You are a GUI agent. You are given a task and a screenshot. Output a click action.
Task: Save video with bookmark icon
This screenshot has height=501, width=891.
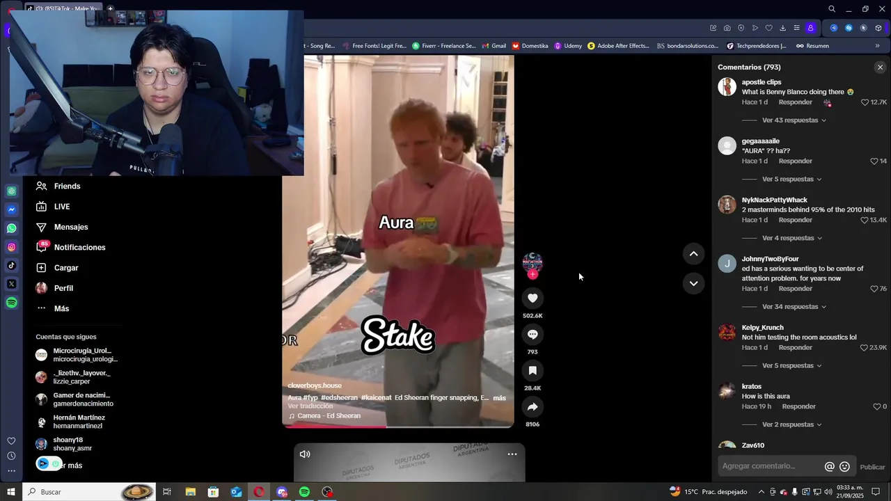(x=533, y=370)
